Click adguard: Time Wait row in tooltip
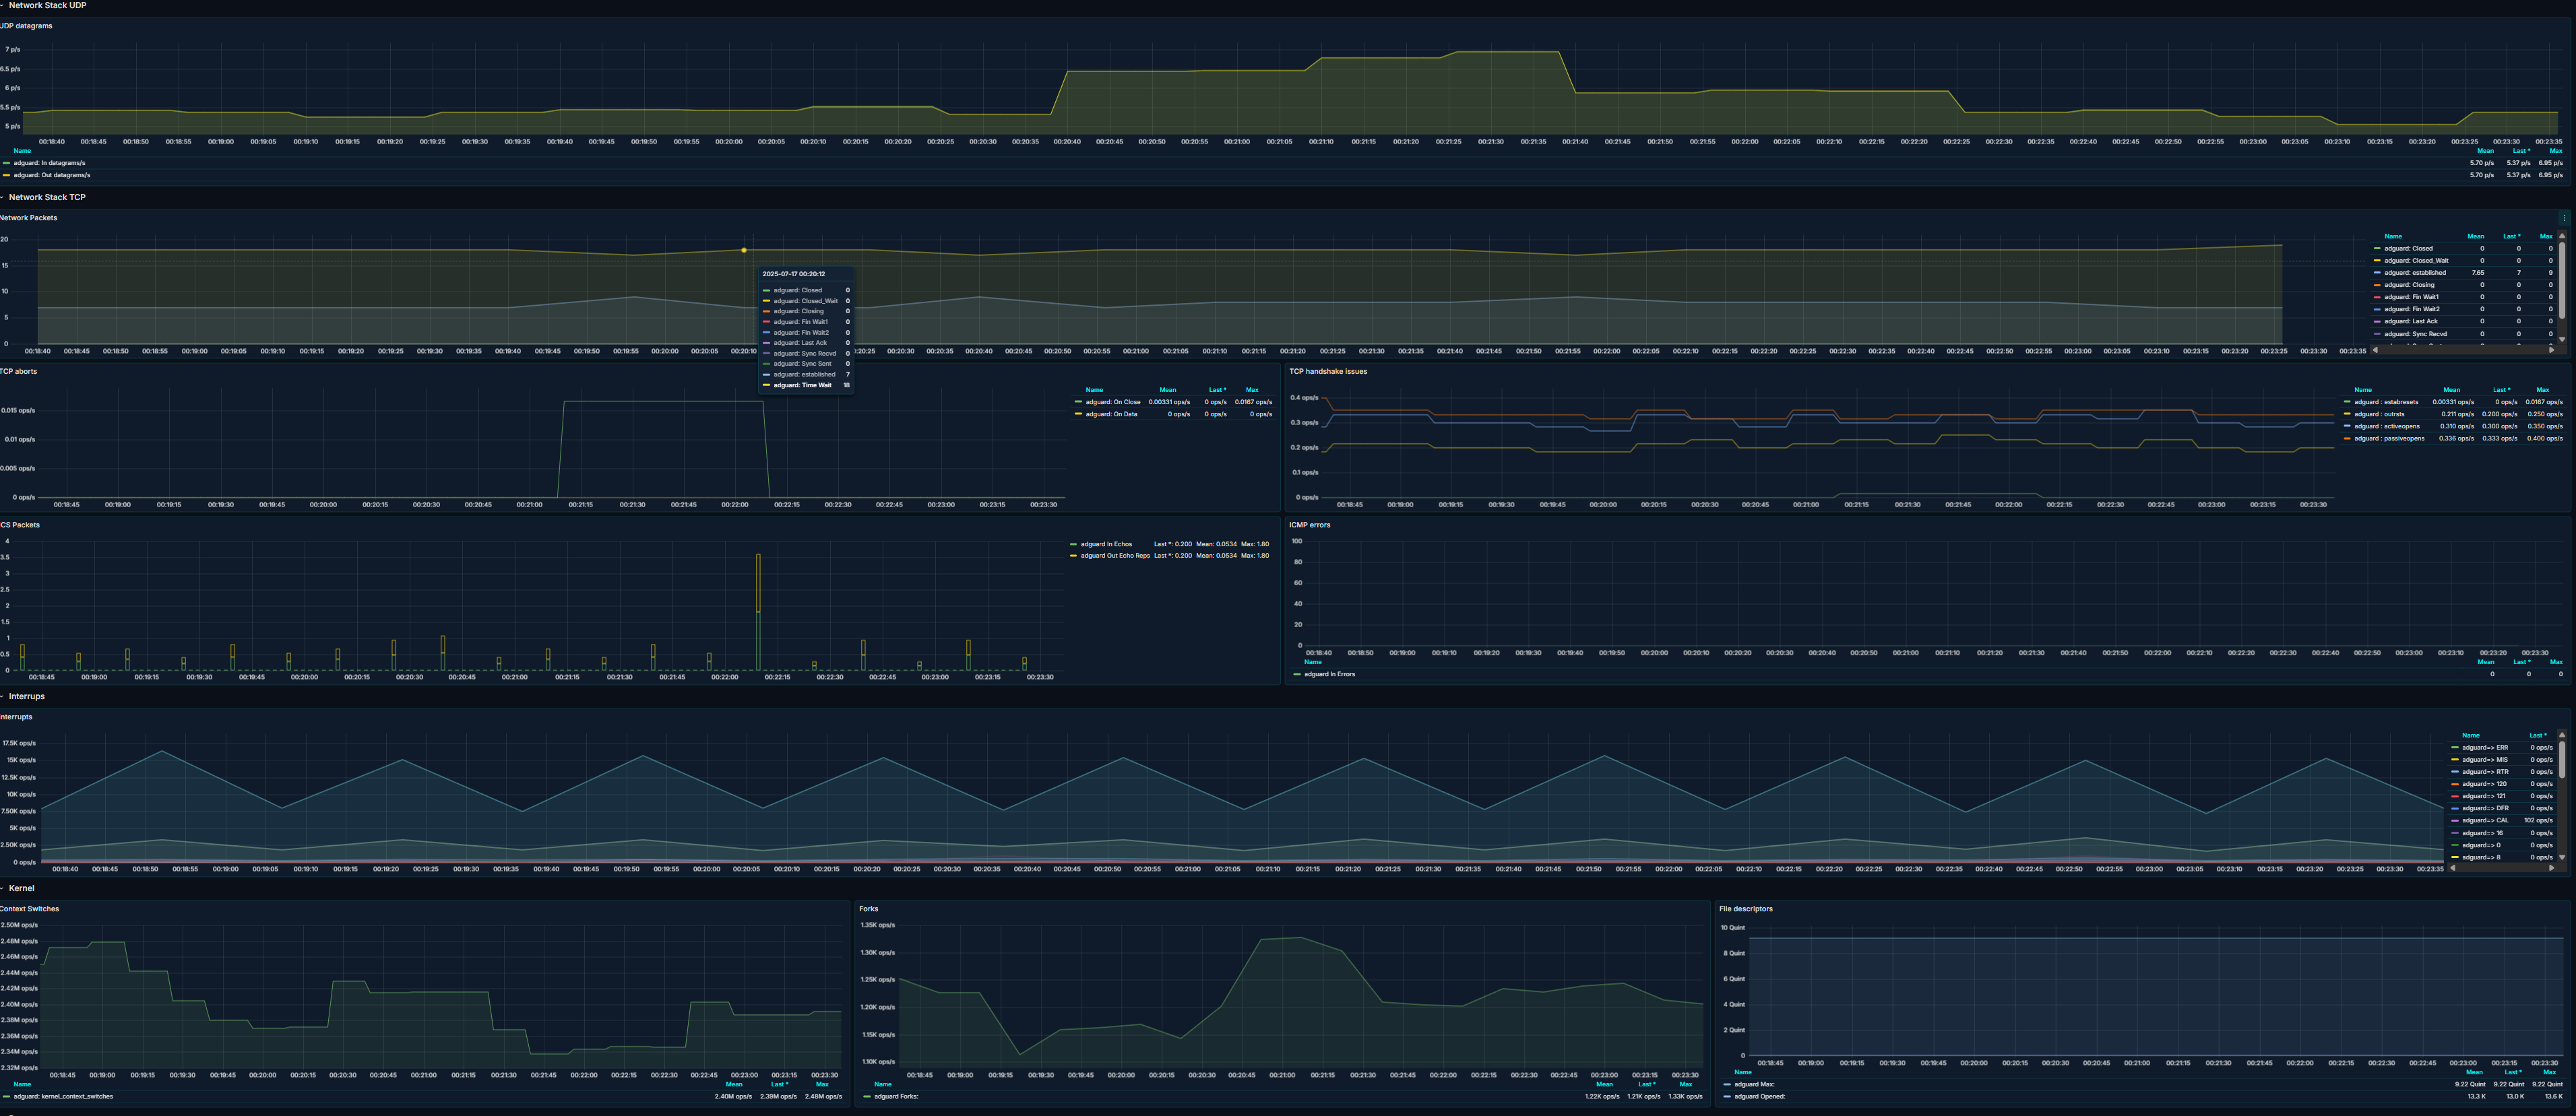Viewport: 2576px width, 1116px height. [806, 385]
